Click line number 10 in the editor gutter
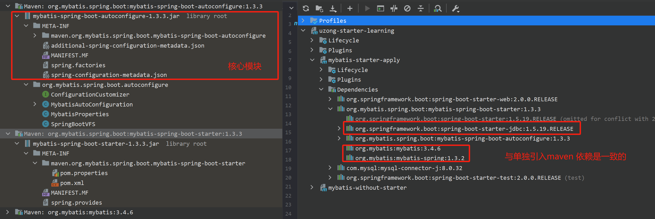The image size is (655, 219). tap(288, 87)
